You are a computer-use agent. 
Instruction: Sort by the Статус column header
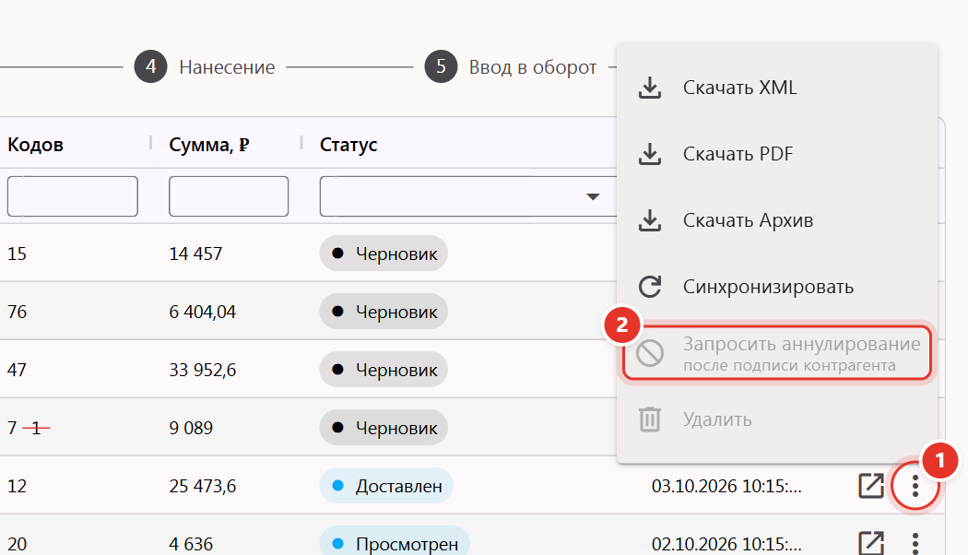(348, 145)
